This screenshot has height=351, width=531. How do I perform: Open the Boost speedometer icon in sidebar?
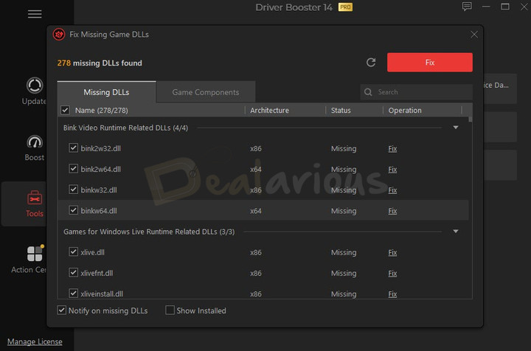35,142
